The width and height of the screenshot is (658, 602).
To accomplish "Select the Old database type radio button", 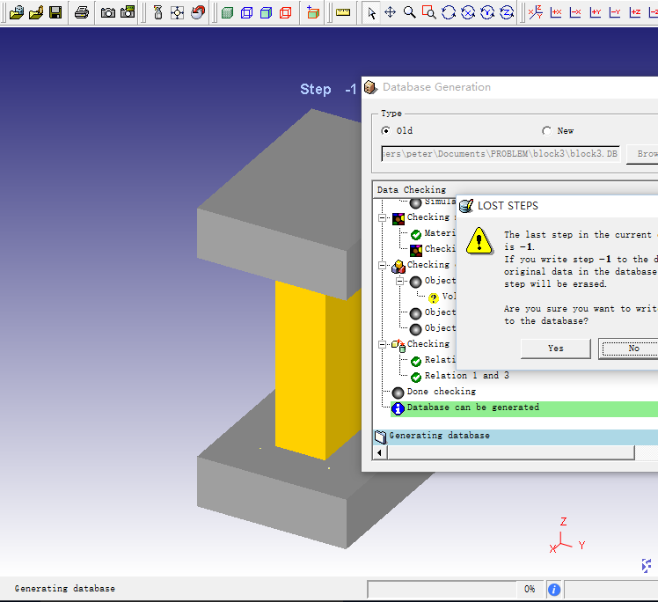I will (385, 131).
